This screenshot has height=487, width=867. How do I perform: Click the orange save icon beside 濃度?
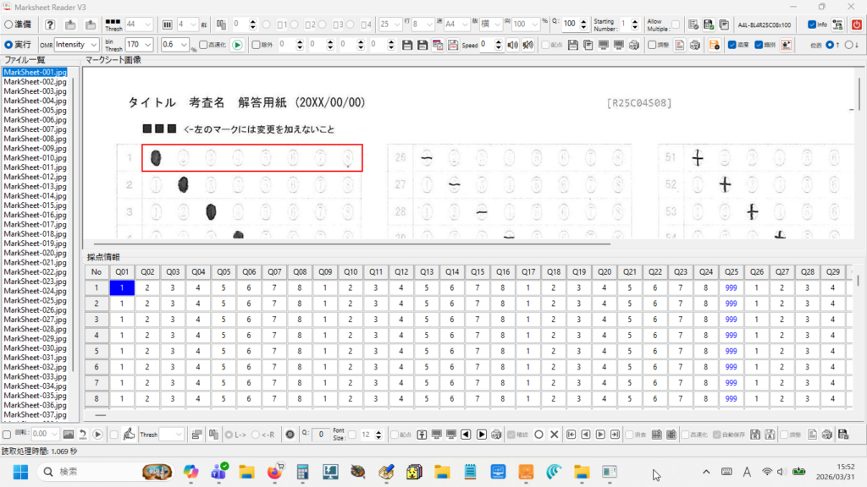click(x=714, y=45)
